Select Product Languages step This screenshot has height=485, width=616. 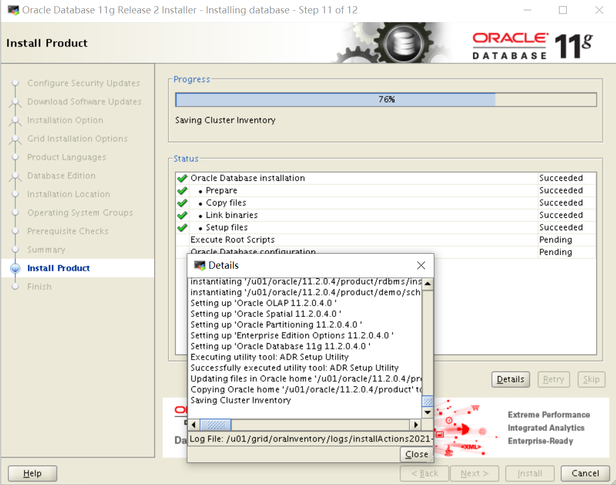coord(67,157)
